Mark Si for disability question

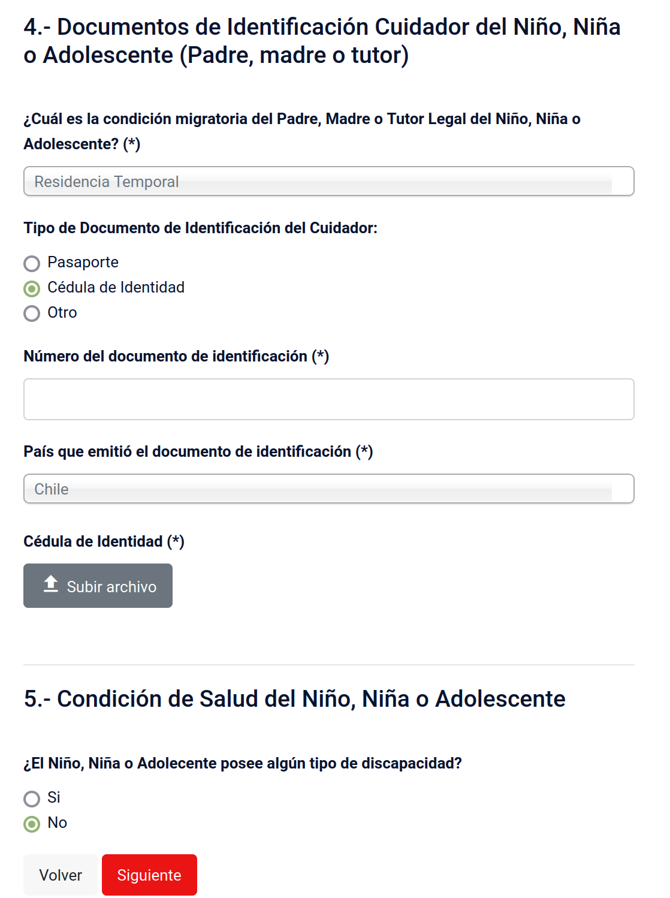click(32, 798)
